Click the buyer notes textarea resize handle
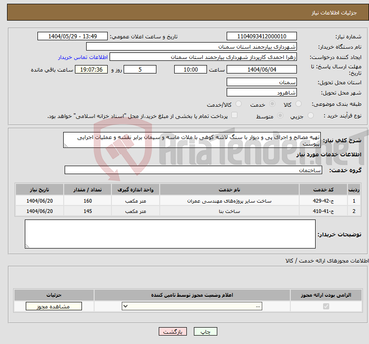Screen dimensions: 369x344 click(27, 246)
